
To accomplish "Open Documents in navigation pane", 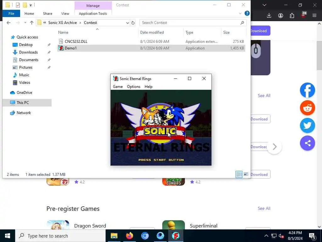I will [29, 60].
